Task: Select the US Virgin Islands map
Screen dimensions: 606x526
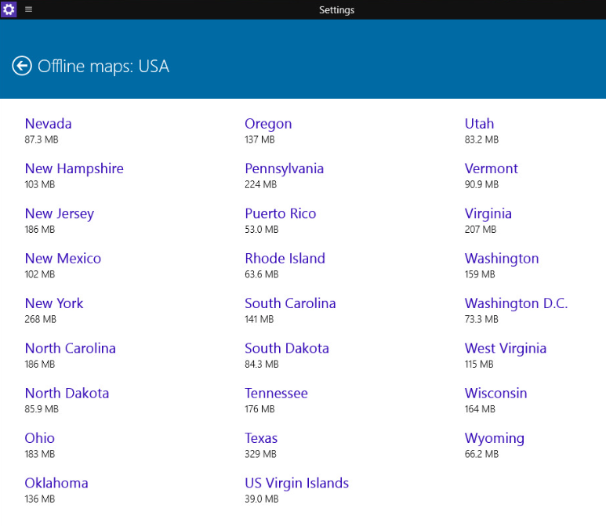Action: (x=297, y=483)
